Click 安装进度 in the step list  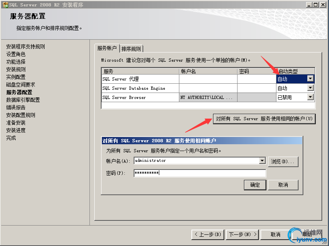pos(16,130)
